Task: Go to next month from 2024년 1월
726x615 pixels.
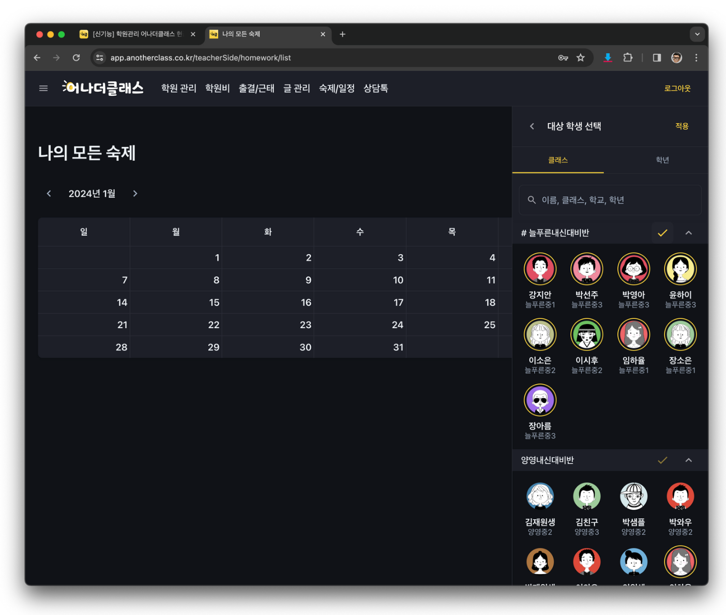Action: (135, 194)
